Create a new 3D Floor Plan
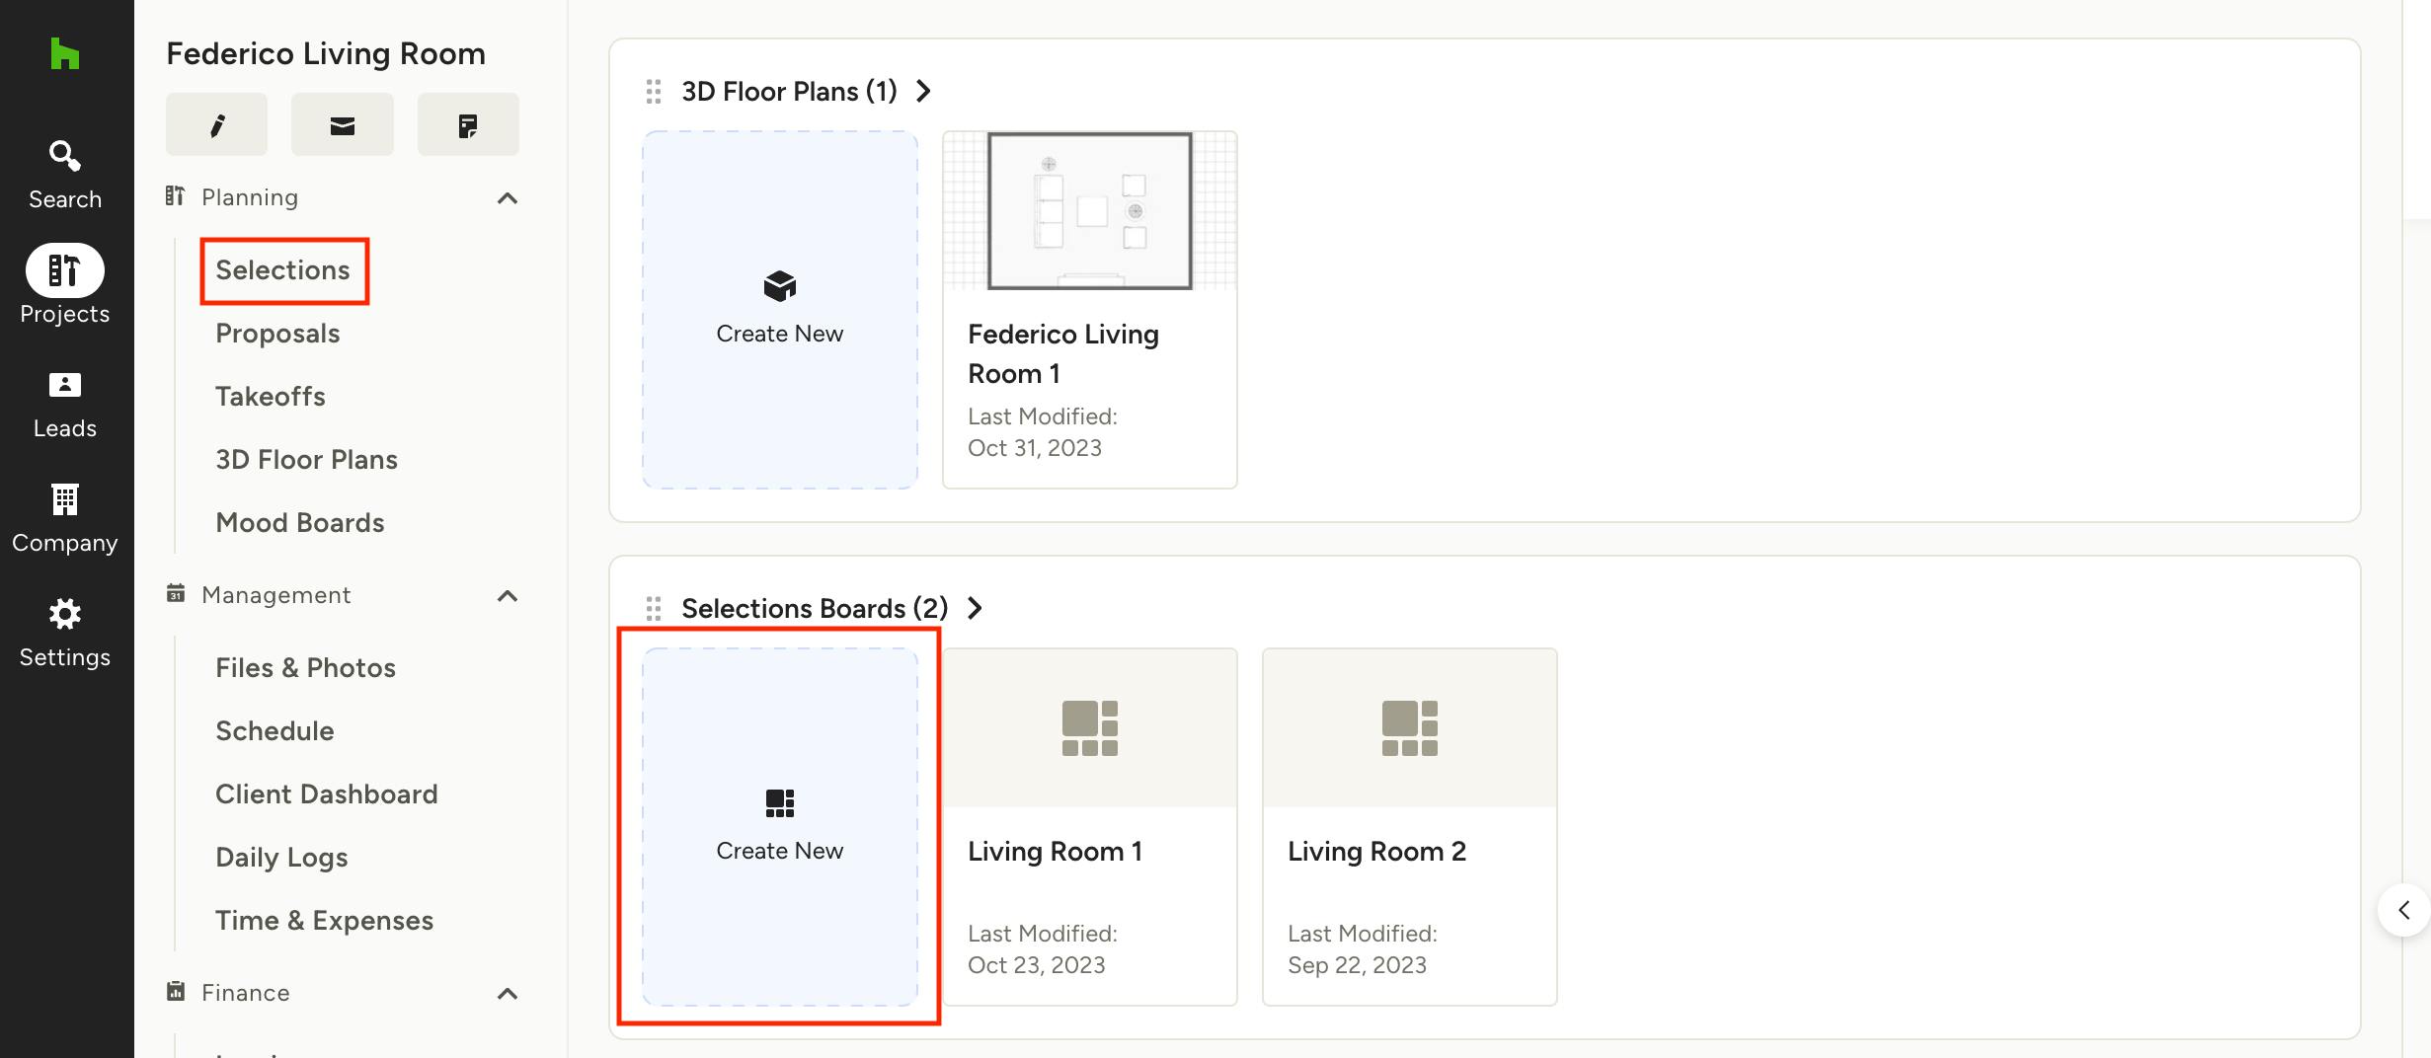This screenshot has width=2431, height=1058. (x=780, y=309)
